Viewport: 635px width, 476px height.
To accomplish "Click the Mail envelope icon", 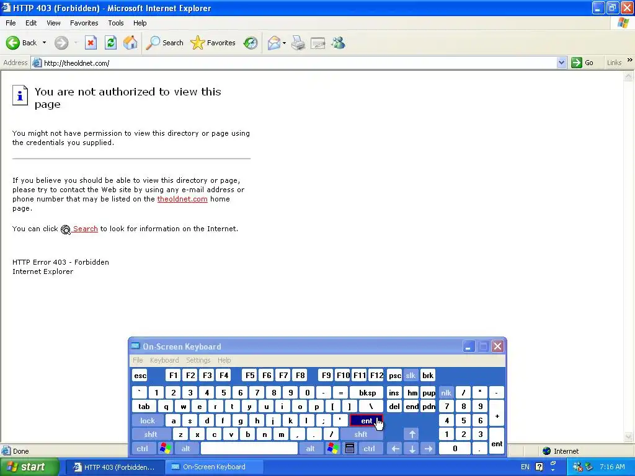I will (274, 43).
